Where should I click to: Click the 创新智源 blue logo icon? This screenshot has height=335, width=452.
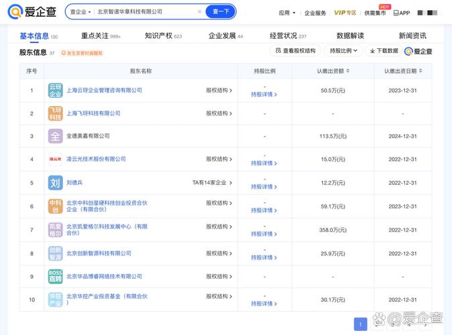point(56,253)
